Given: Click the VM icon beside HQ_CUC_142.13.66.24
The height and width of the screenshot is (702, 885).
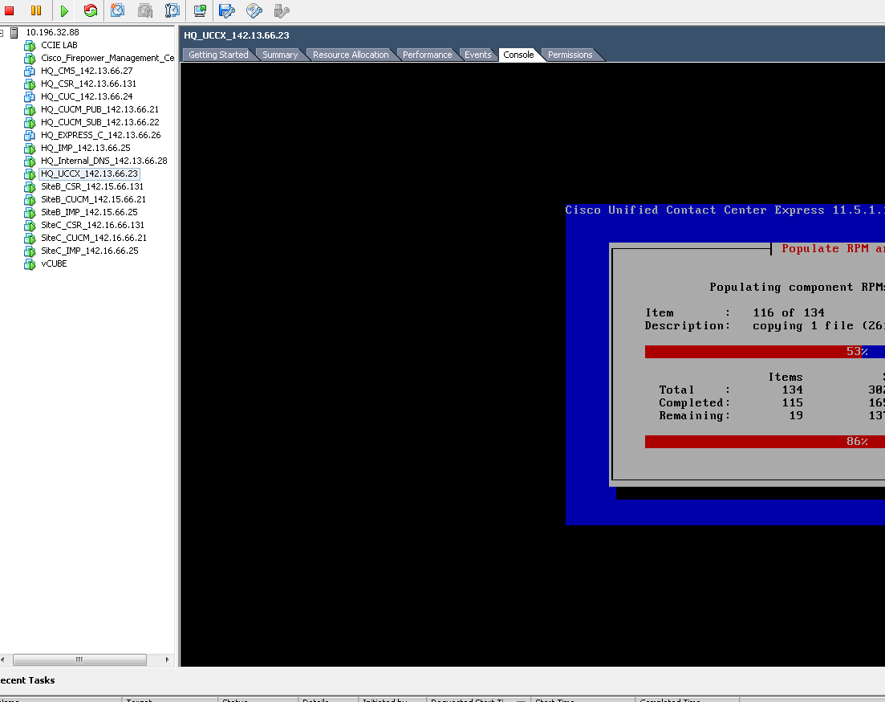Looking at the screenshot, I should pos(30,96).
